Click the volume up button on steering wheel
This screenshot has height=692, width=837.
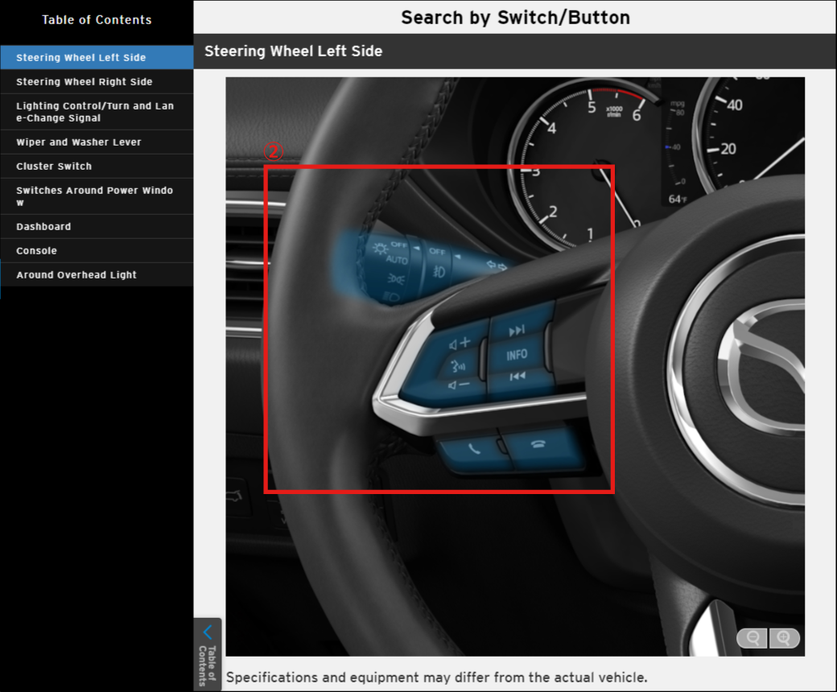pos(460,344)
